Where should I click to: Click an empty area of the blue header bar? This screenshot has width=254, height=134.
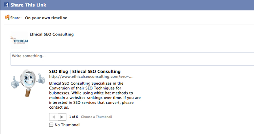(x=146, y=5)
